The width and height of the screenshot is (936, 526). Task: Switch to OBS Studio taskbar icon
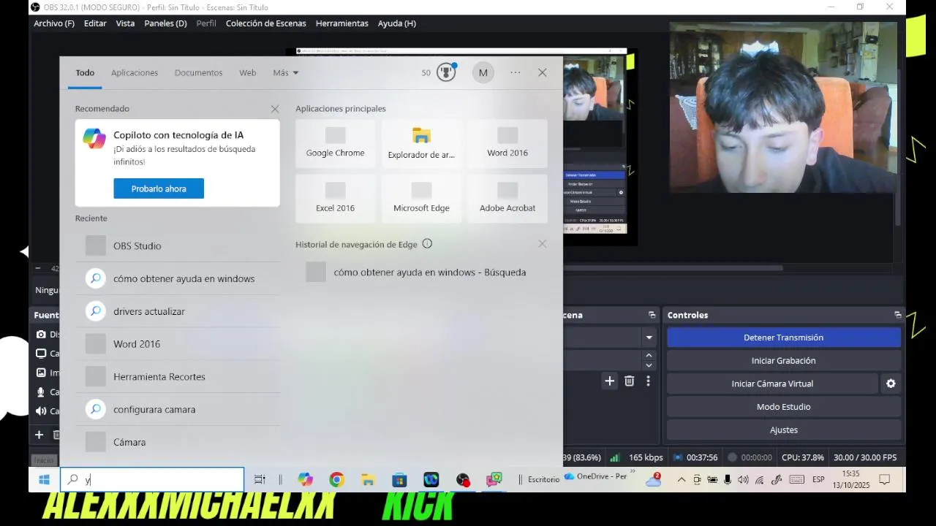pos(463,479)
